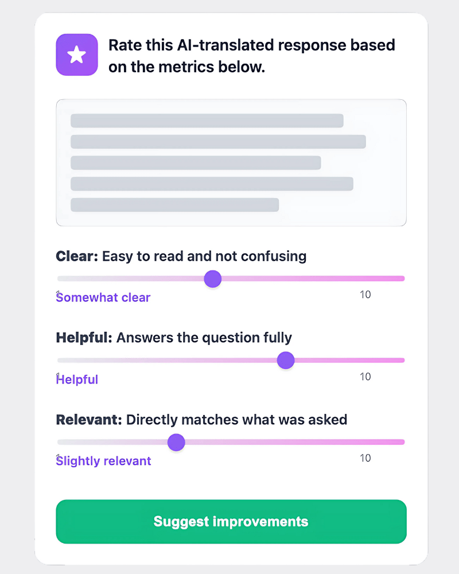Click the Clear slider handle
This screenshot has height=574, width=459.
point(213,279)
